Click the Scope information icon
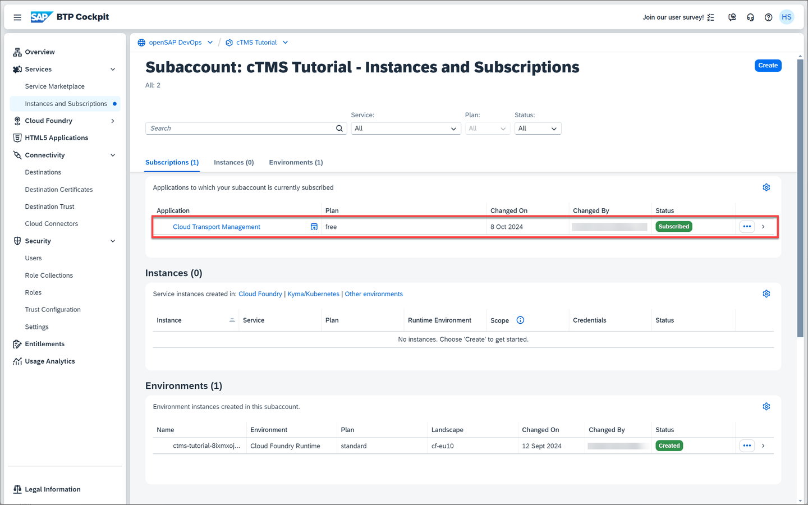The width and height of the screenshot is (808, 505). coord(520,320)
